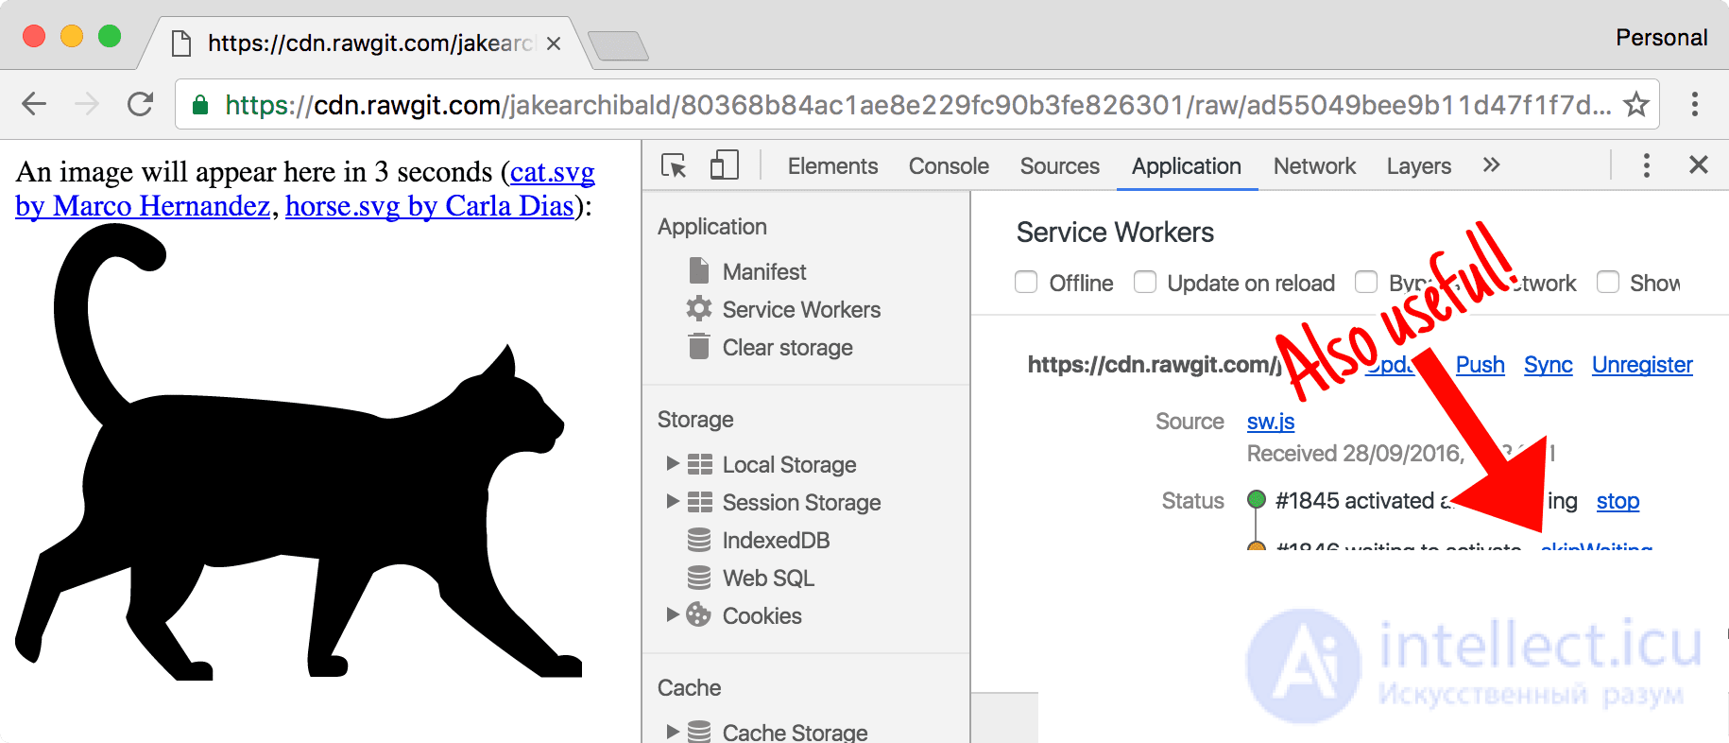Click the Push link

(x=1480, y=365)
